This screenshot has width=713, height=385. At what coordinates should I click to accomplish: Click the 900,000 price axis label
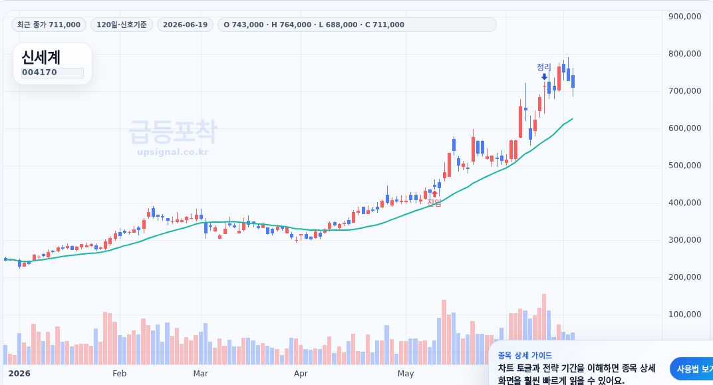[685, 17]
